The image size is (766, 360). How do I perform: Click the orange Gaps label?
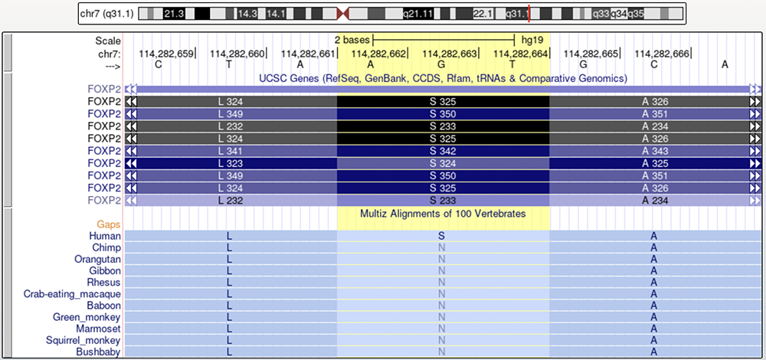108,224
